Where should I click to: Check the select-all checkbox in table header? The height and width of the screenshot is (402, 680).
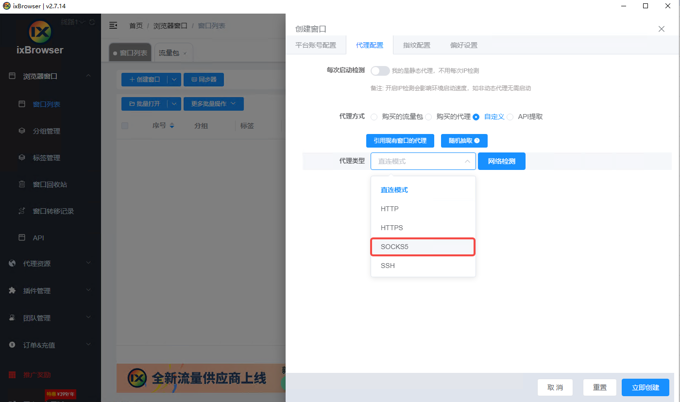125,126
